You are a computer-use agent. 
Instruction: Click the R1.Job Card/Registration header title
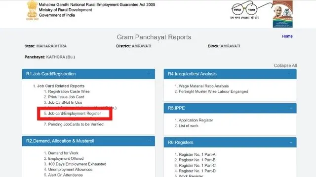51,74
